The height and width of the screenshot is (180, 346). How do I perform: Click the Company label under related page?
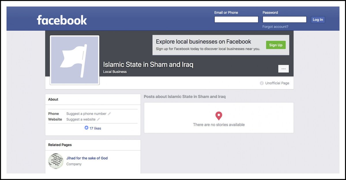pyautogui.click(x=74, y=164)
